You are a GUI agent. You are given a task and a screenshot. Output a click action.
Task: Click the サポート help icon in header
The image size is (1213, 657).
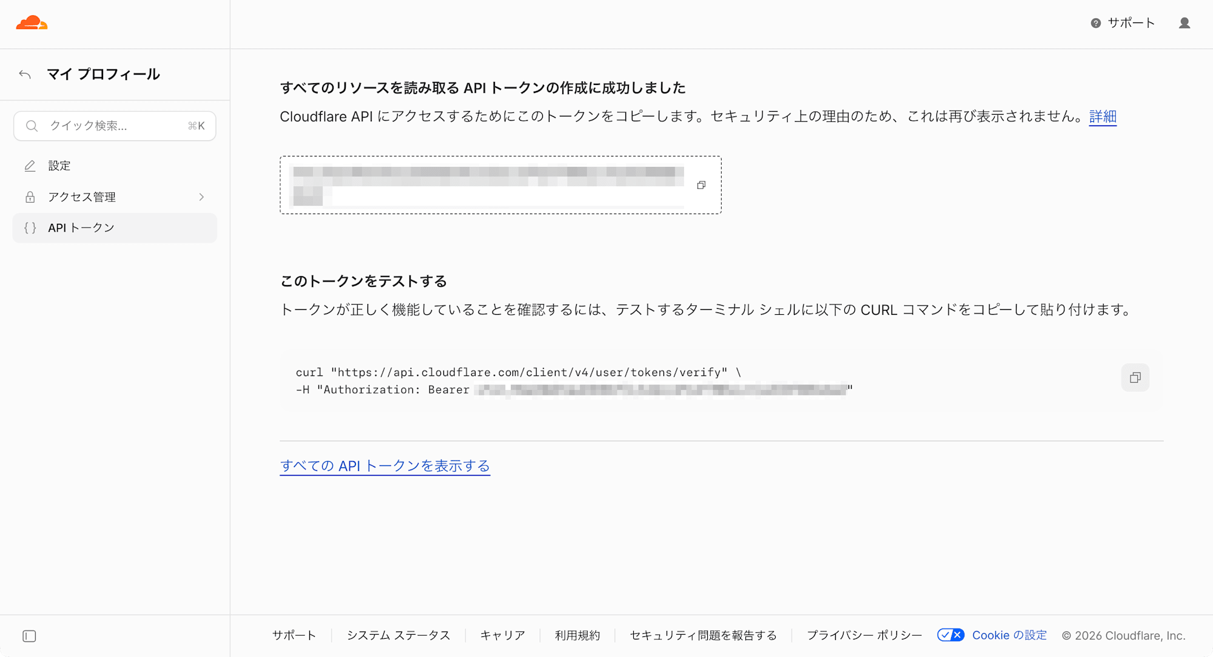click(1095, 23)
